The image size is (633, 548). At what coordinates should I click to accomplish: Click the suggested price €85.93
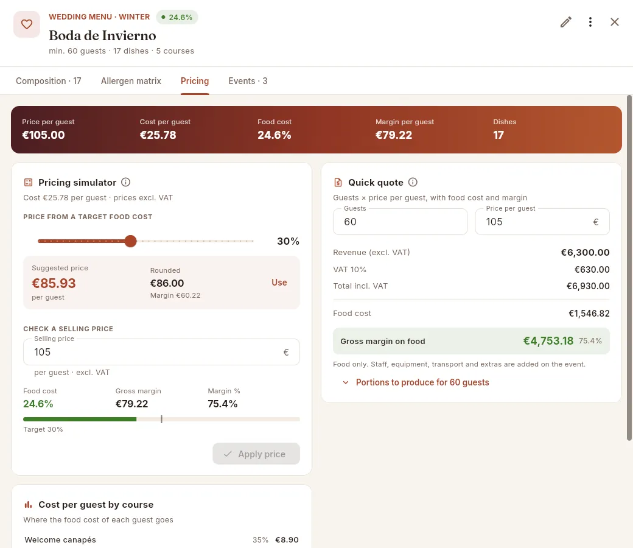(x=54, y=283)
